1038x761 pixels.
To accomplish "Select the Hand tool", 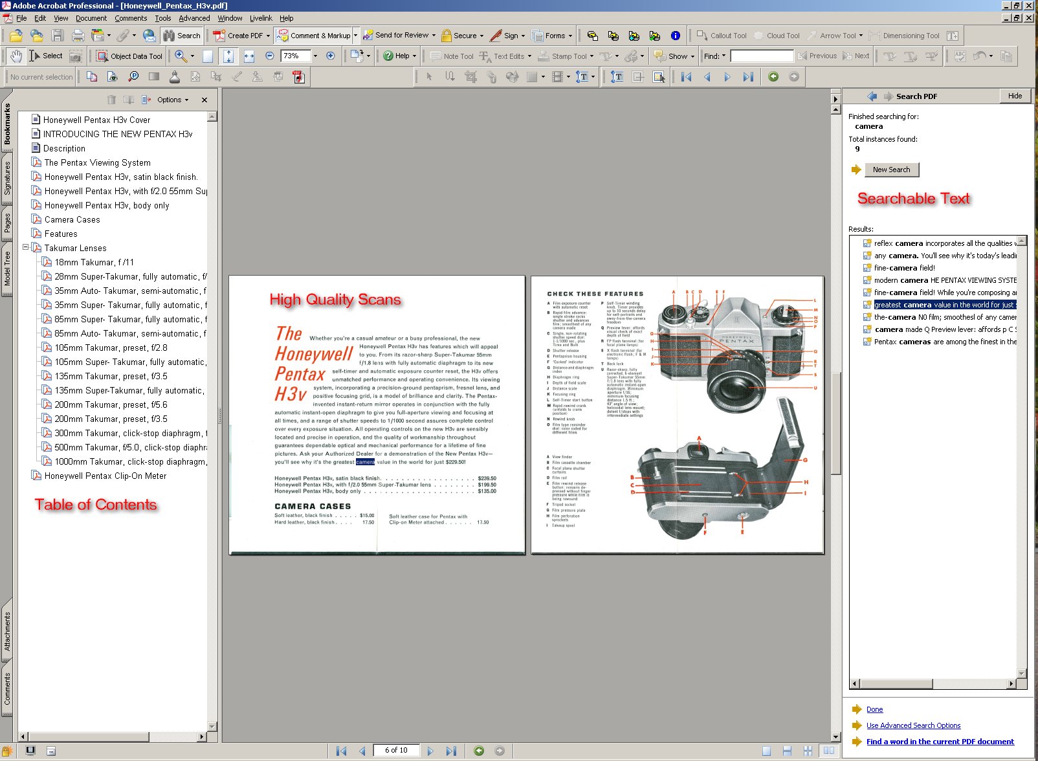I will pos(16,56).
